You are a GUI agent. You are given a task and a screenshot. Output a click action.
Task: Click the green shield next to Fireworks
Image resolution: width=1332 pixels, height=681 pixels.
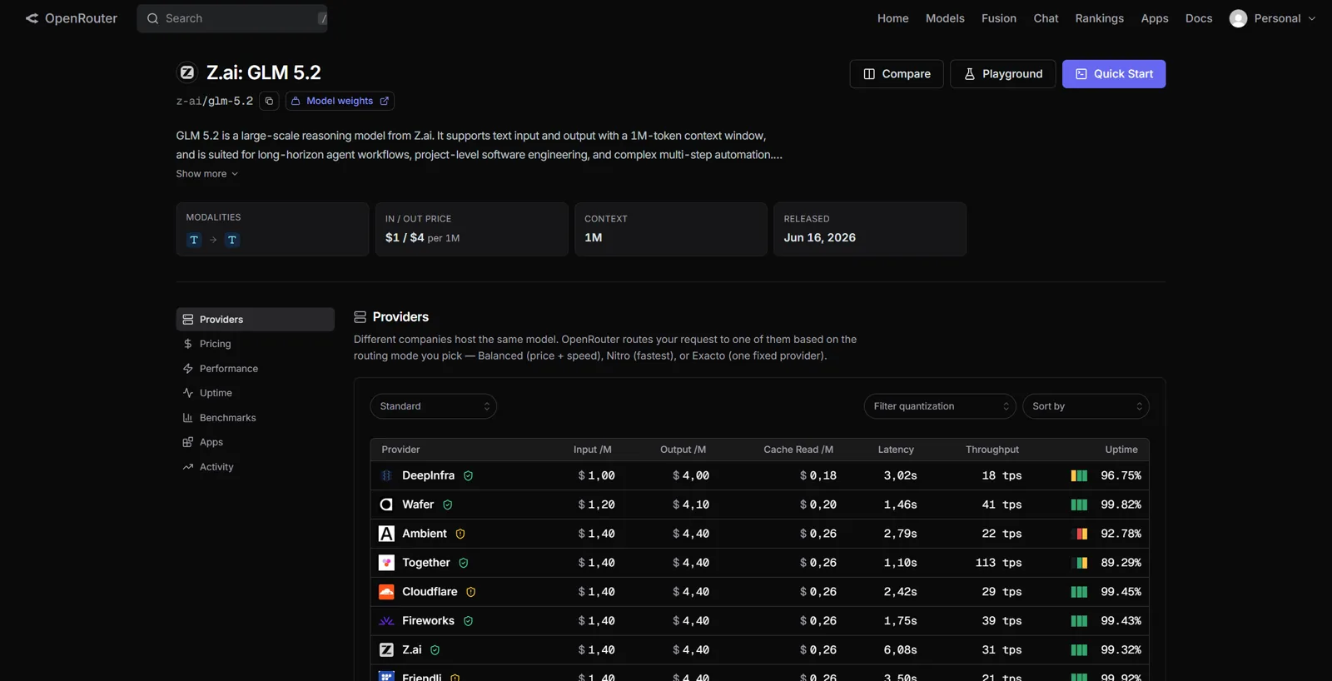(469, 622)
